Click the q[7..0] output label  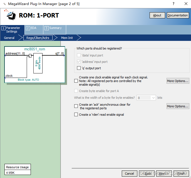point(59,53)
